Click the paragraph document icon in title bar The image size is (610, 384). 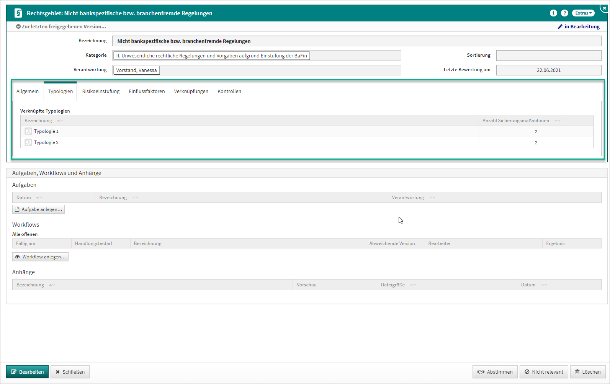coord(18,13)
